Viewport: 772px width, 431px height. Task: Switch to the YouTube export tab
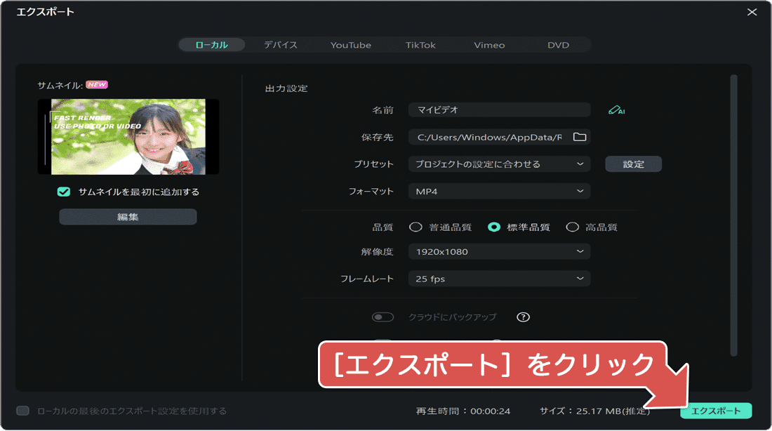[350, 44]
